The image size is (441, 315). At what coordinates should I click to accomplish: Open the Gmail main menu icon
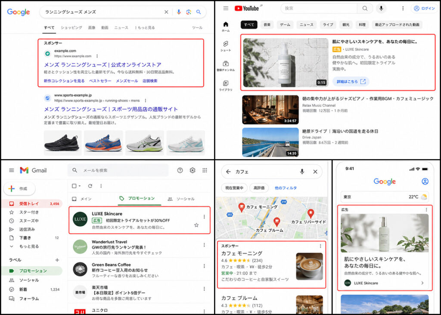tap(12, 170)
